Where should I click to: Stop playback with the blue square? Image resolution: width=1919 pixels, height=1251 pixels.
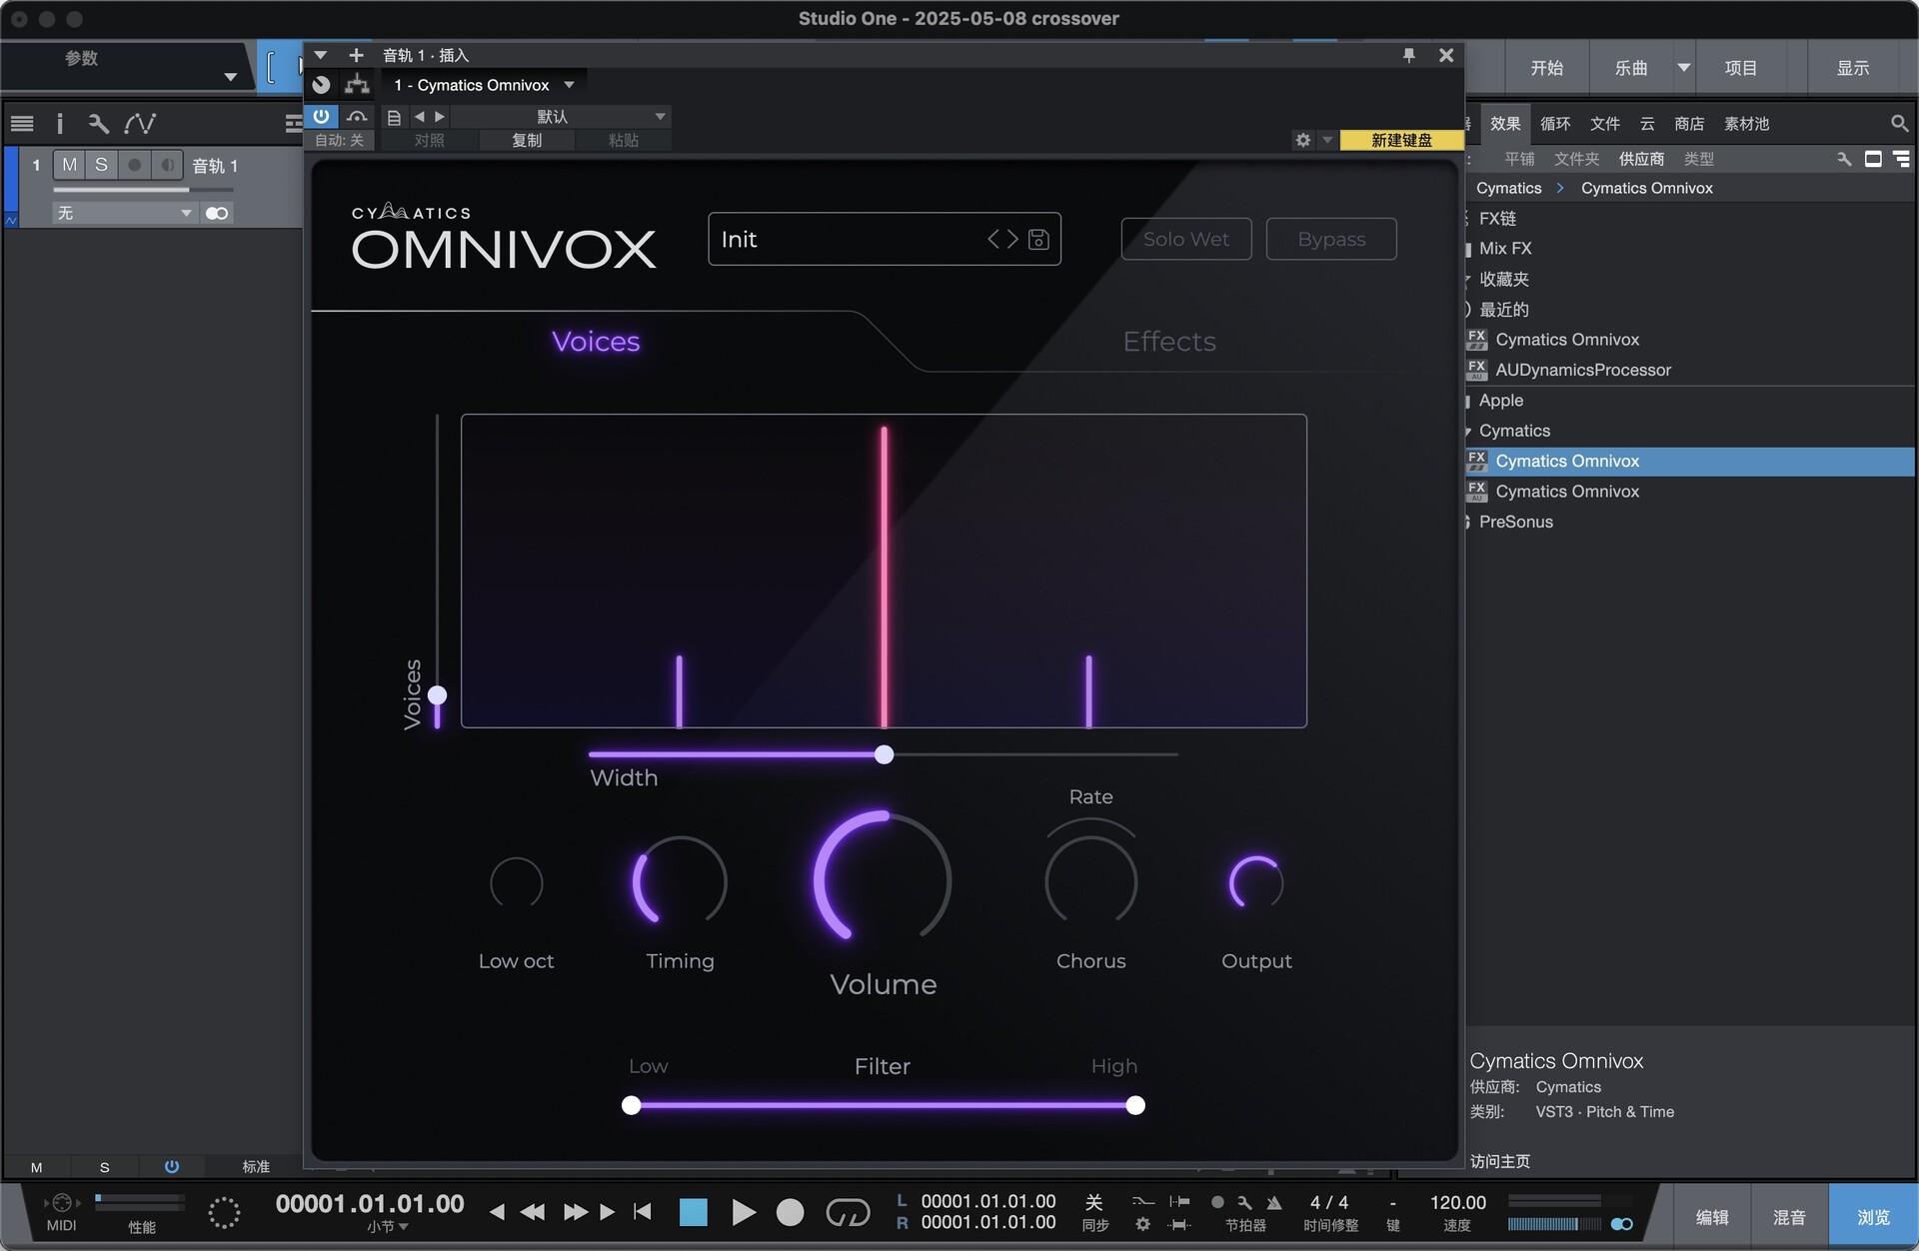(693, 1212)
